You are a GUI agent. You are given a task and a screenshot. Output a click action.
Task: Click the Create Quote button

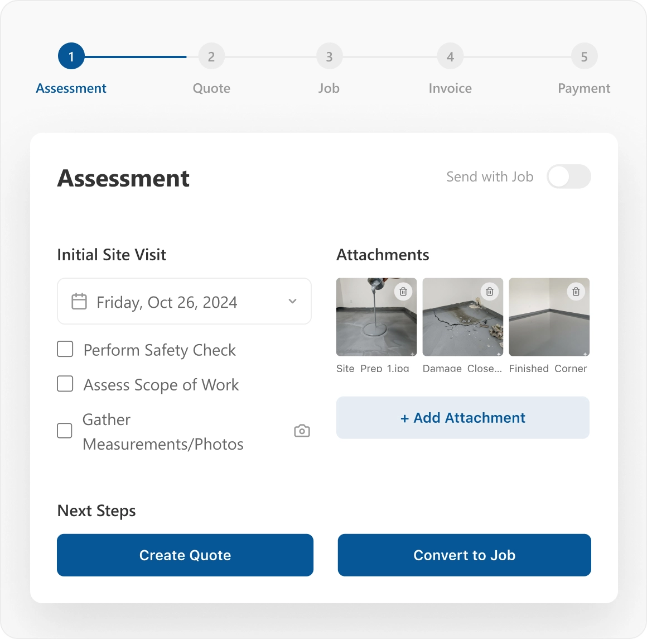tap(185, 555)
